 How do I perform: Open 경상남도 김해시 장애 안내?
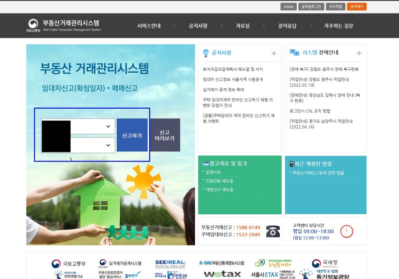(325, 98)
